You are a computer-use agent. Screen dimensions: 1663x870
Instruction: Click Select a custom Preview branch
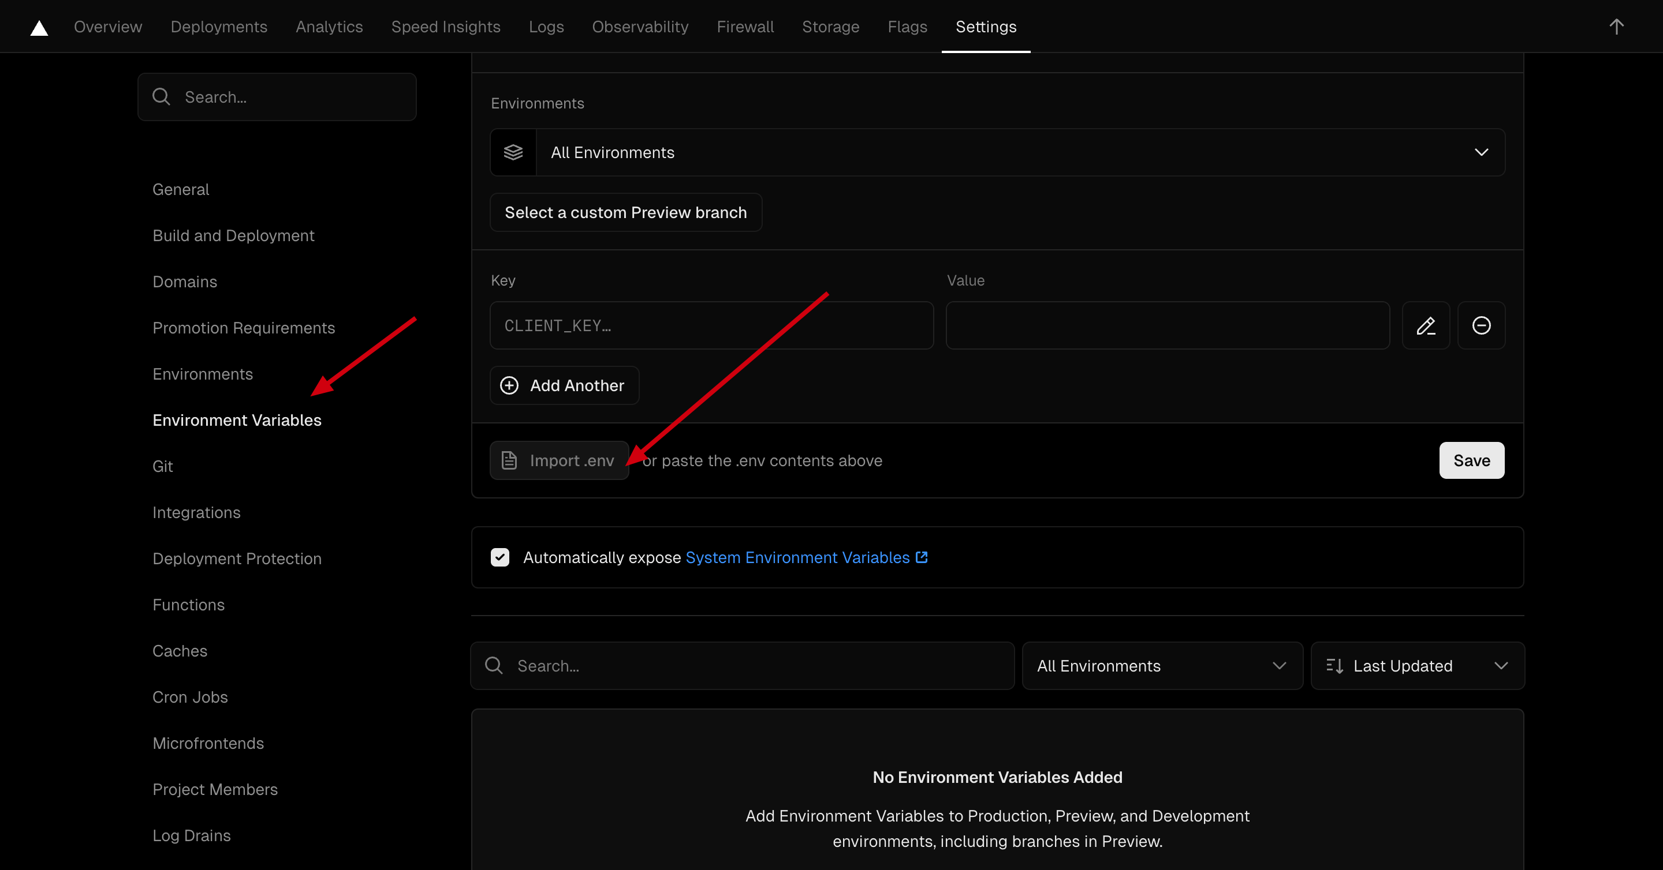tap(625, 213)
